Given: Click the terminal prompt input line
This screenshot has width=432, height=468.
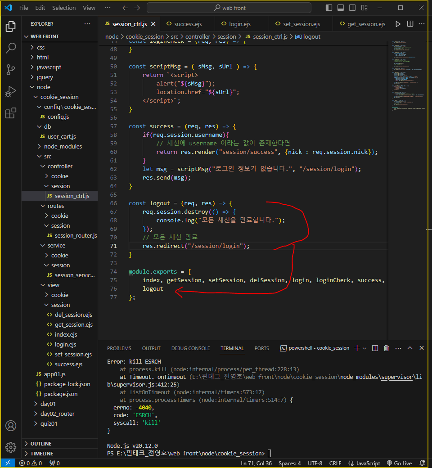Looking at the screenshot, I should [189, 454].
